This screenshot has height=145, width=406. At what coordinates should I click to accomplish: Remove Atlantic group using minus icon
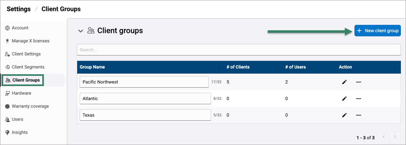point(359,99)
